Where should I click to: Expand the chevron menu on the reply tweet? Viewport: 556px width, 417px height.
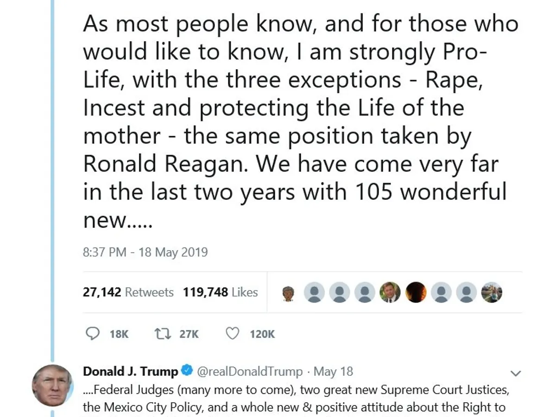click(515, 373)
